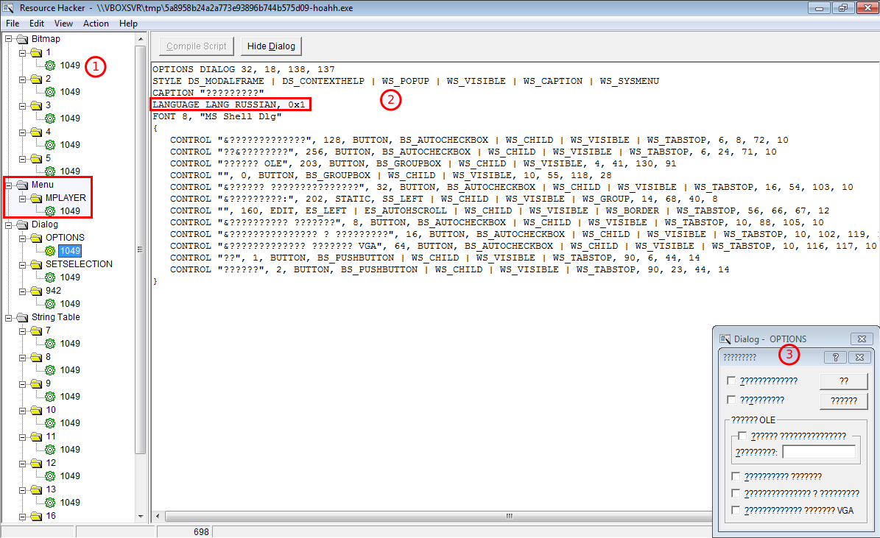Image resolution: width=880 pixels, height=538 pixels.
Task: Tick the topmost checkbox in OPTIONS dialog preview
Action: [x=731, y=381]
